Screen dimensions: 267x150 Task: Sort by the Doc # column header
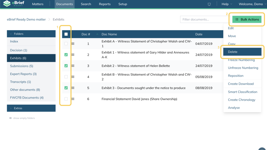[86, 34]
